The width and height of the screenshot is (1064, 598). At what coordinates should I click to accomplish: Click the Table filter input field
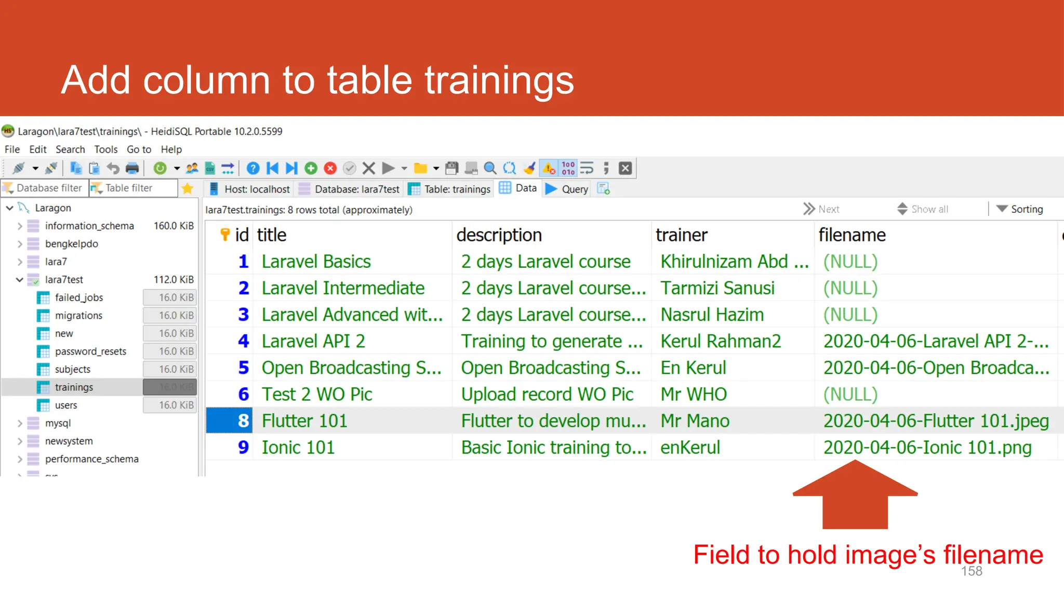(133, 188)
